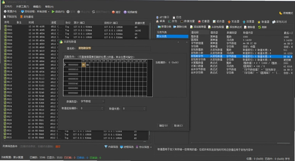Screen dimensions: 295x161
Task: Open the 外部工具(T) menu
Action: [22, 7]
